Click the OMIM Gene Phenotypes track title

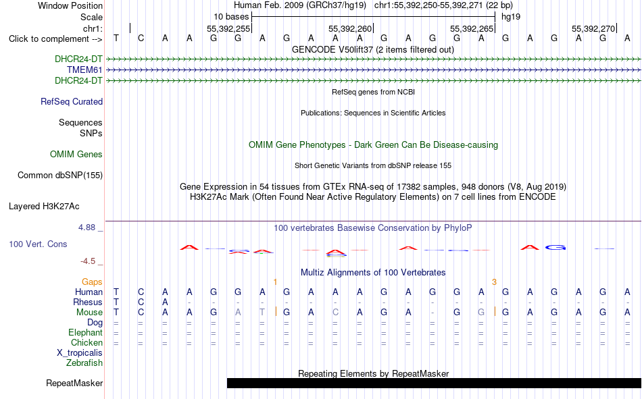(x=373, y=145)
